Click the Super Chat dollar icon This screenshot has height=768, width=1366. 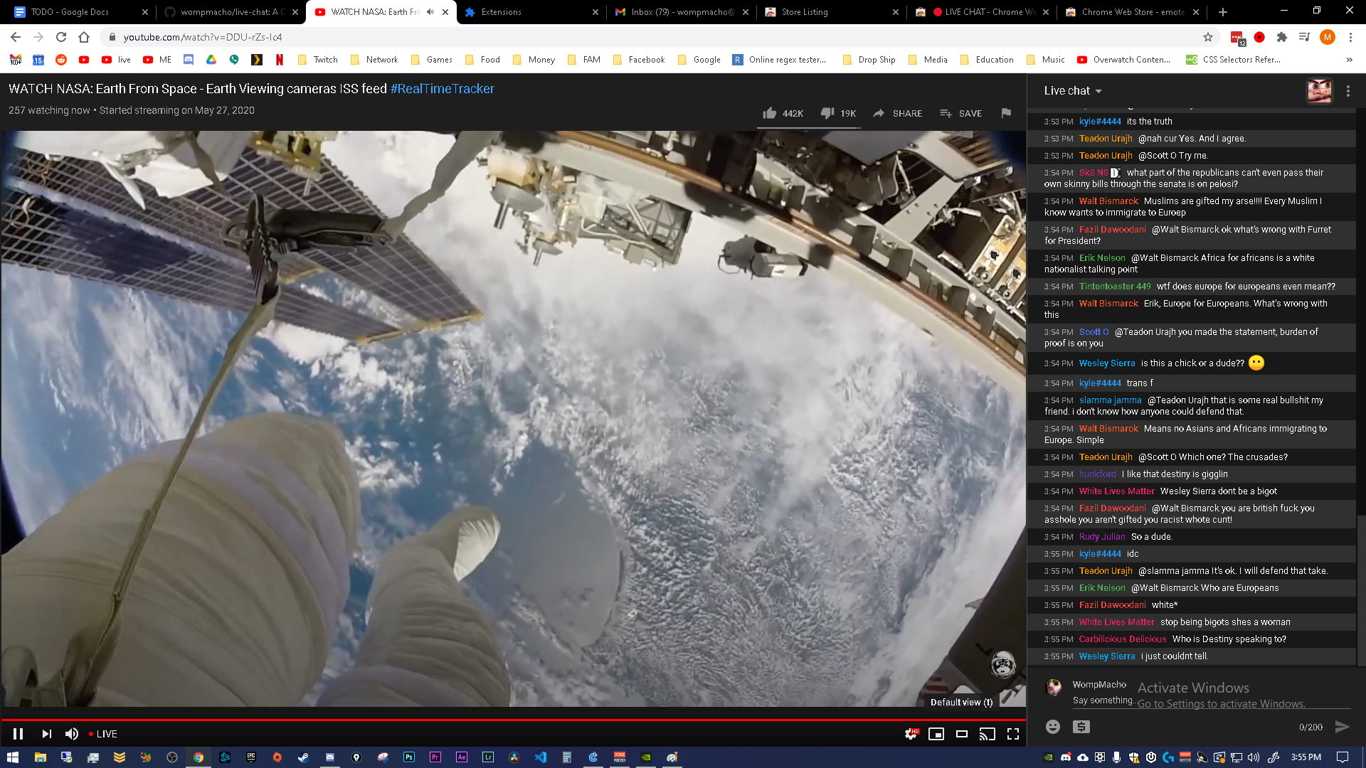coord(1081,726)
